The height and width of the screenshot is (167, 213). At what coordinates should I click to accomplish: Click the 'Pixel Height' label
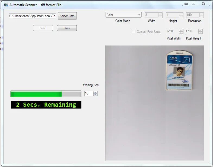click(193, 38)
